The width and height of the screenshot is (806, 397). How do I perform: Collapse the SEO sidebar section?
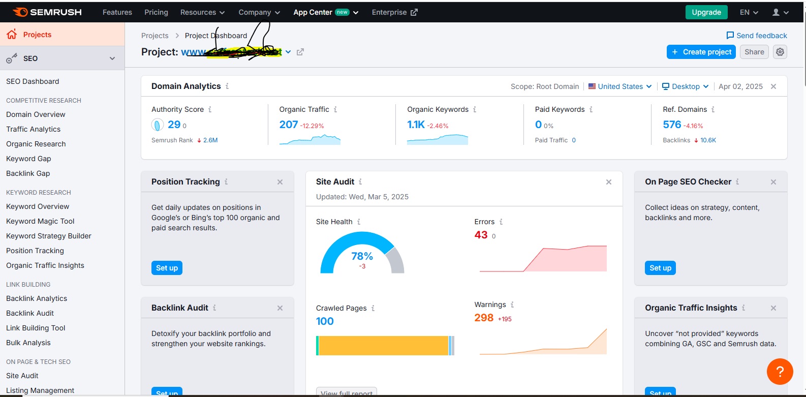pyautogui.click(x=112, y=58)
